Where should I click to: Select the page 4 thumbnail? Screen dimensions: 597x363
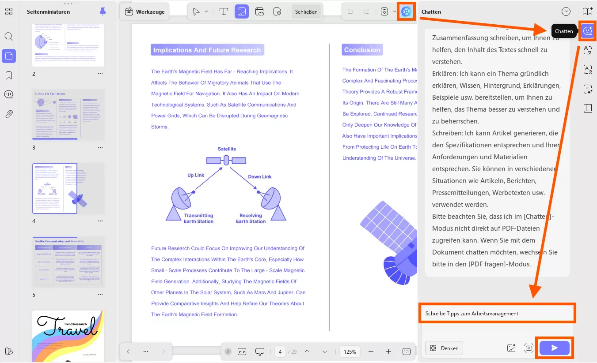[x=68, y=188]
